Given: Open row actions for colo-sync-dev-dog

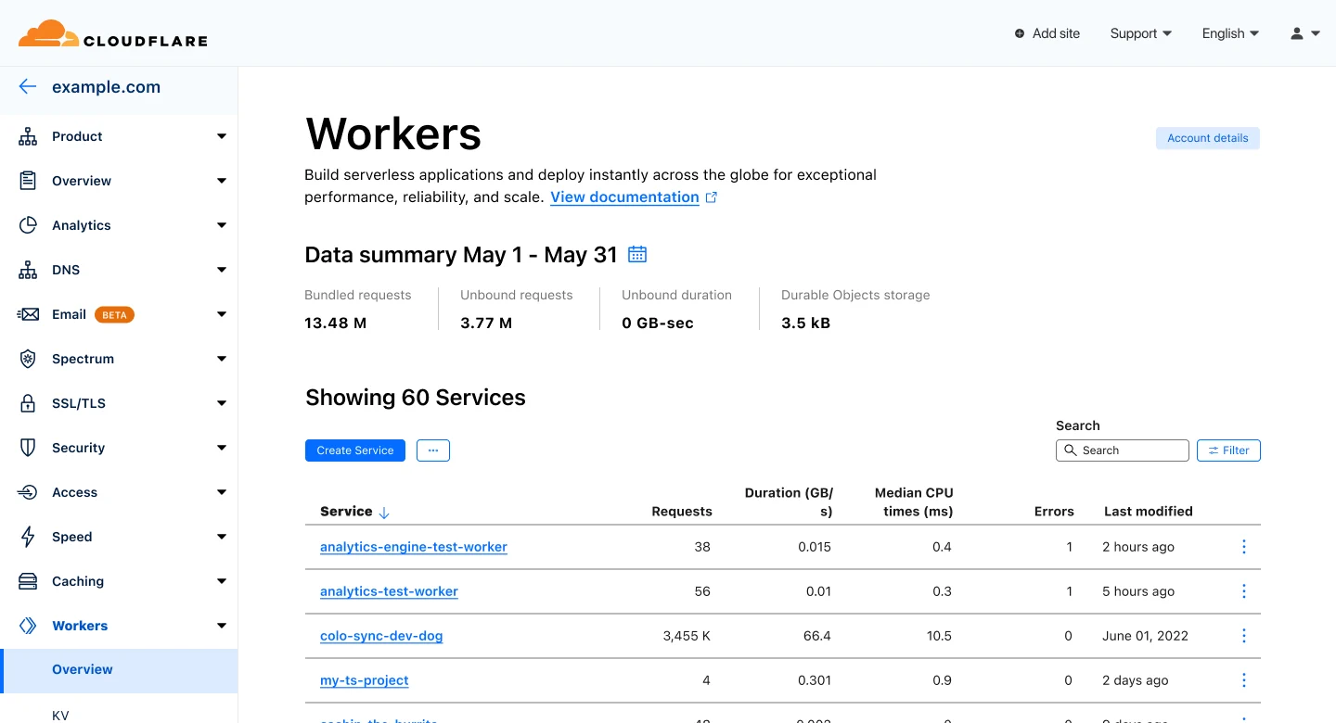Looking at the screenshot, I should coord(1244,636).
